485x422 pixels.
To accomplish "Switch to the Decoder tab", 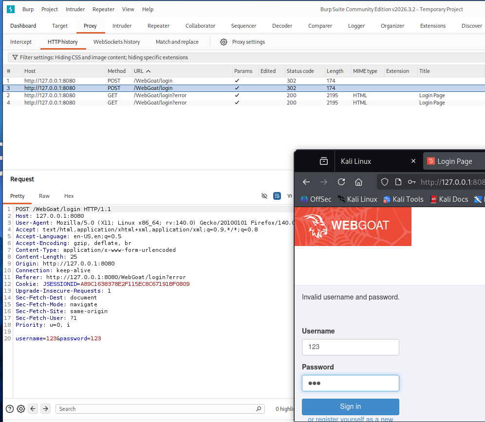I will [x=282, y=26].
